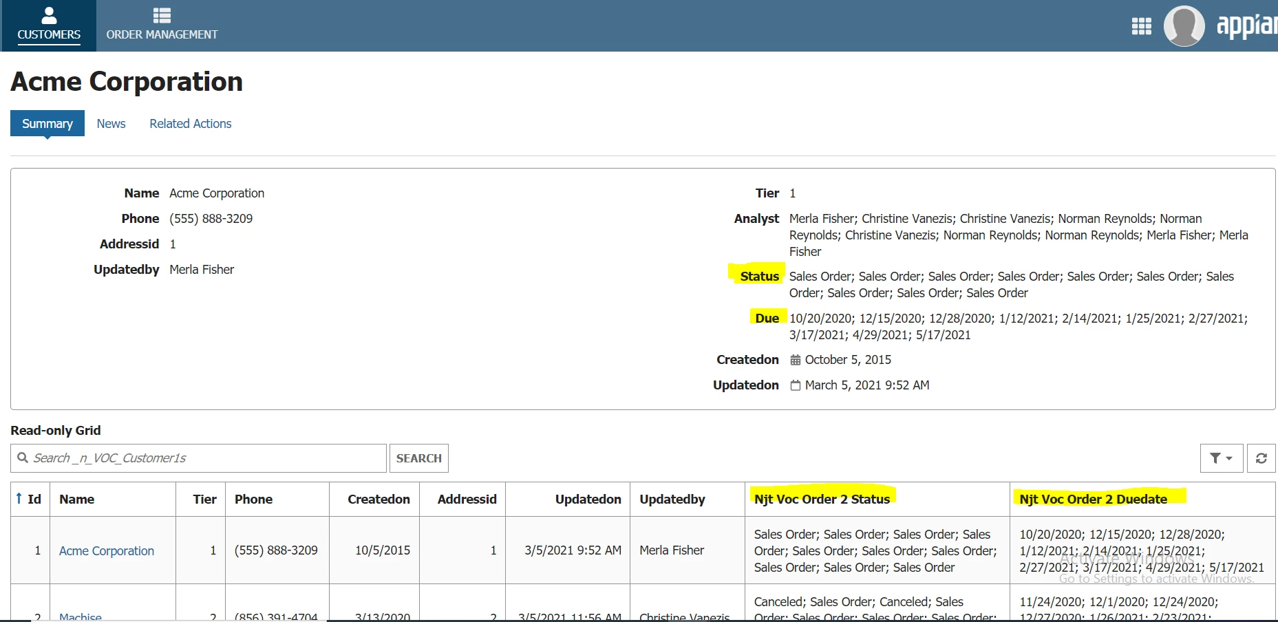Open the user profile avatar menu
Image resolution: width=1278 pixels, height=622 pixels.
click(x=1184, y=26)
